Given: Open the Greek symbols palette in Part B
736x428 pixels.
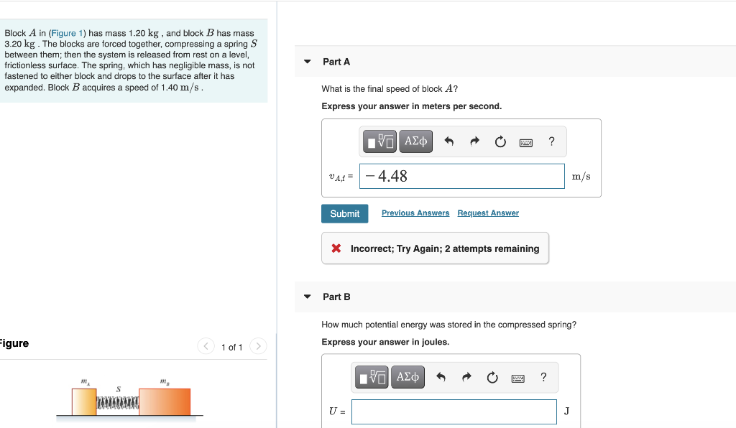Looking at the screenshot, I should 408,377.
